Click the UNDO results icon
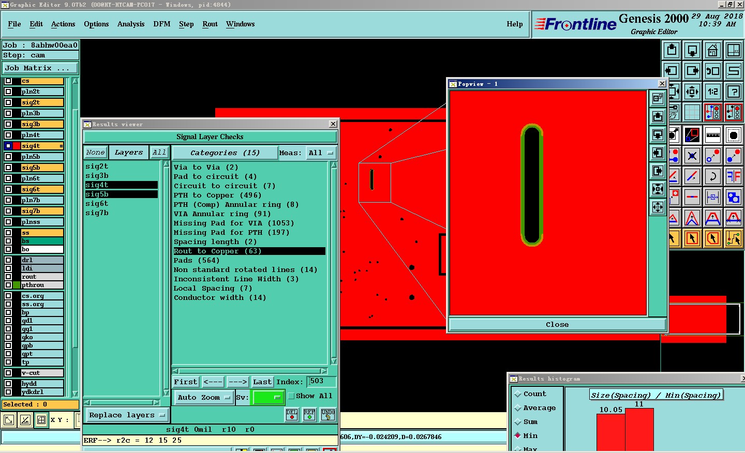Image resolution: width=745 pixels, height=453 pixels. pyautogui.click(x=328, y=415)
